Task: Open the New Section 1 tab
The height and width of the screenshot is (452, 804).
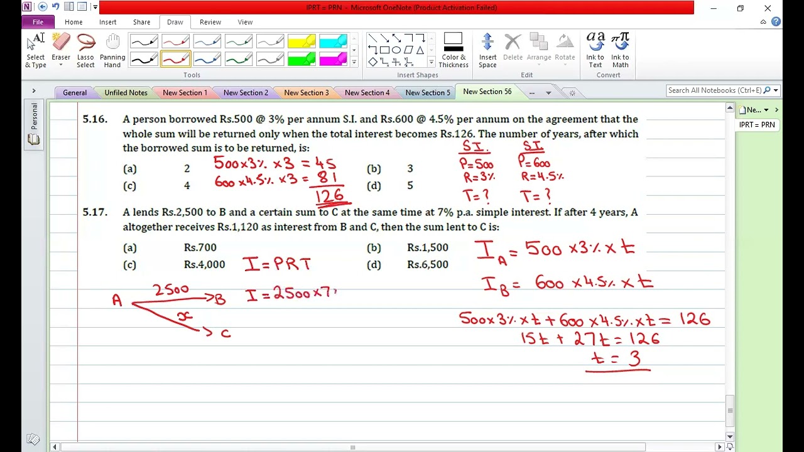Action: pyautogui.click(x=185, y=93)
